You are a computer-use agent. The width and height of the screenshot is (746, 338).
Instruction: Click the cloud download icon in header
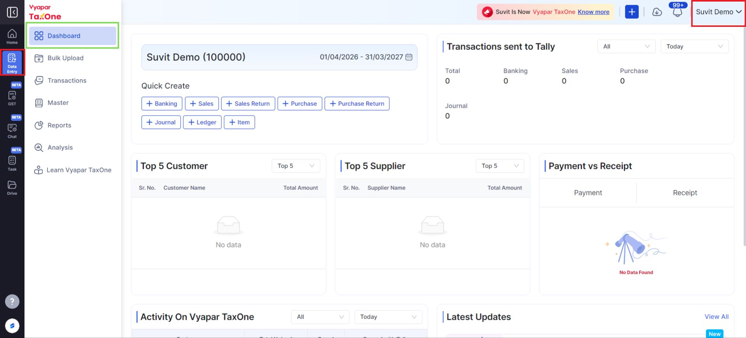point(657,12)
